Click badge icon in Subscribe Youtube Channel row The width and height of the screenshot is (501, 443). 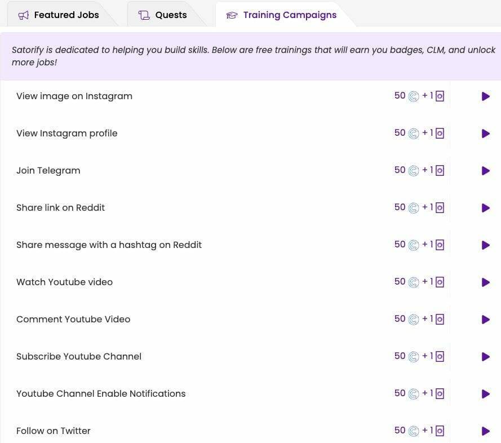pyautogui.click(x=440, y=356)
